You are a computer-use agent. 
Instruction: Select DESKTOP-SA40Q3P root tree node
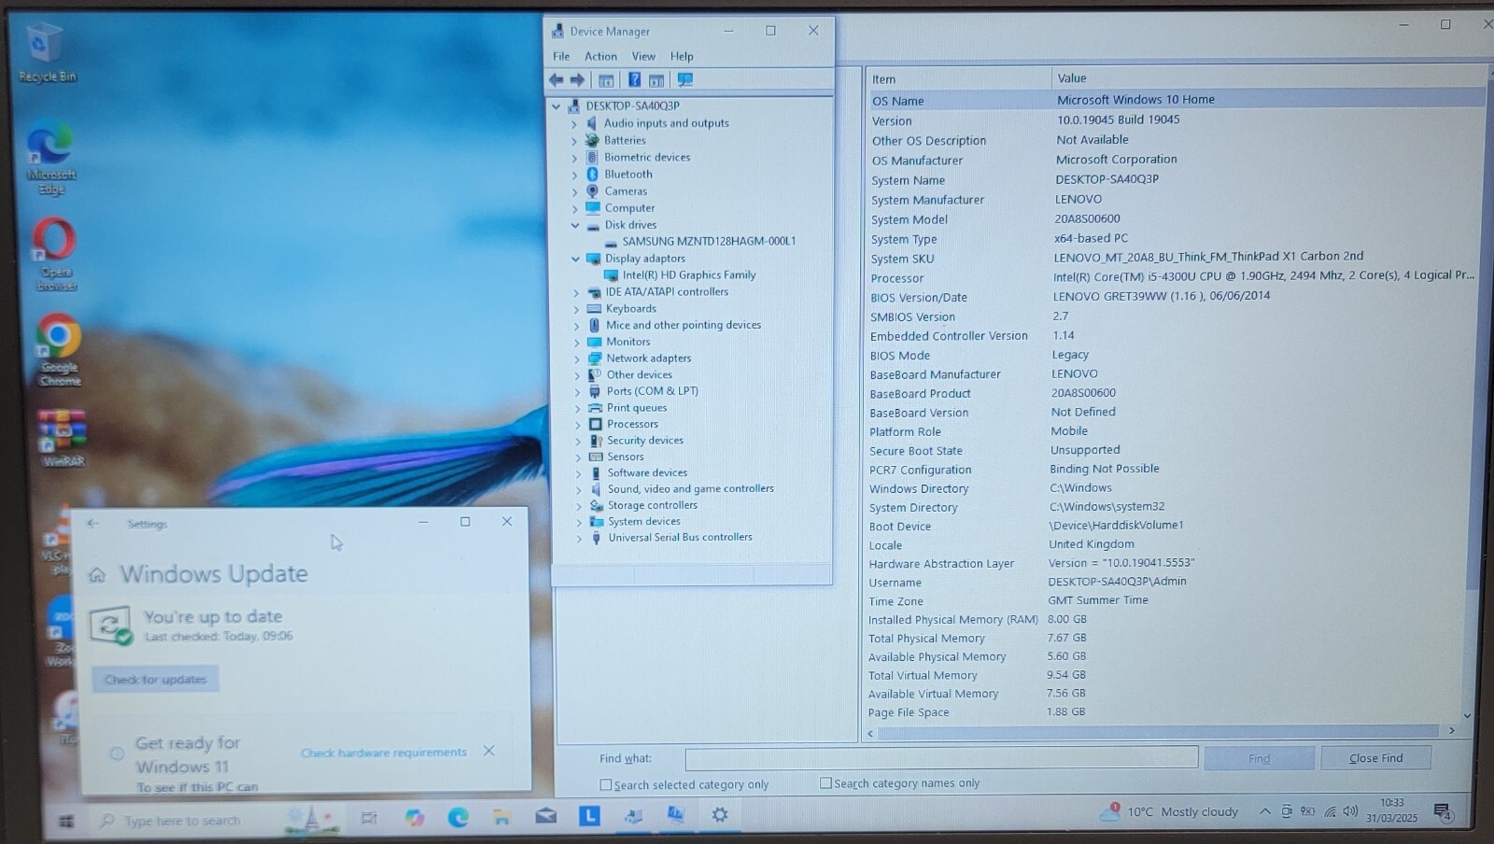coord(632,105)
